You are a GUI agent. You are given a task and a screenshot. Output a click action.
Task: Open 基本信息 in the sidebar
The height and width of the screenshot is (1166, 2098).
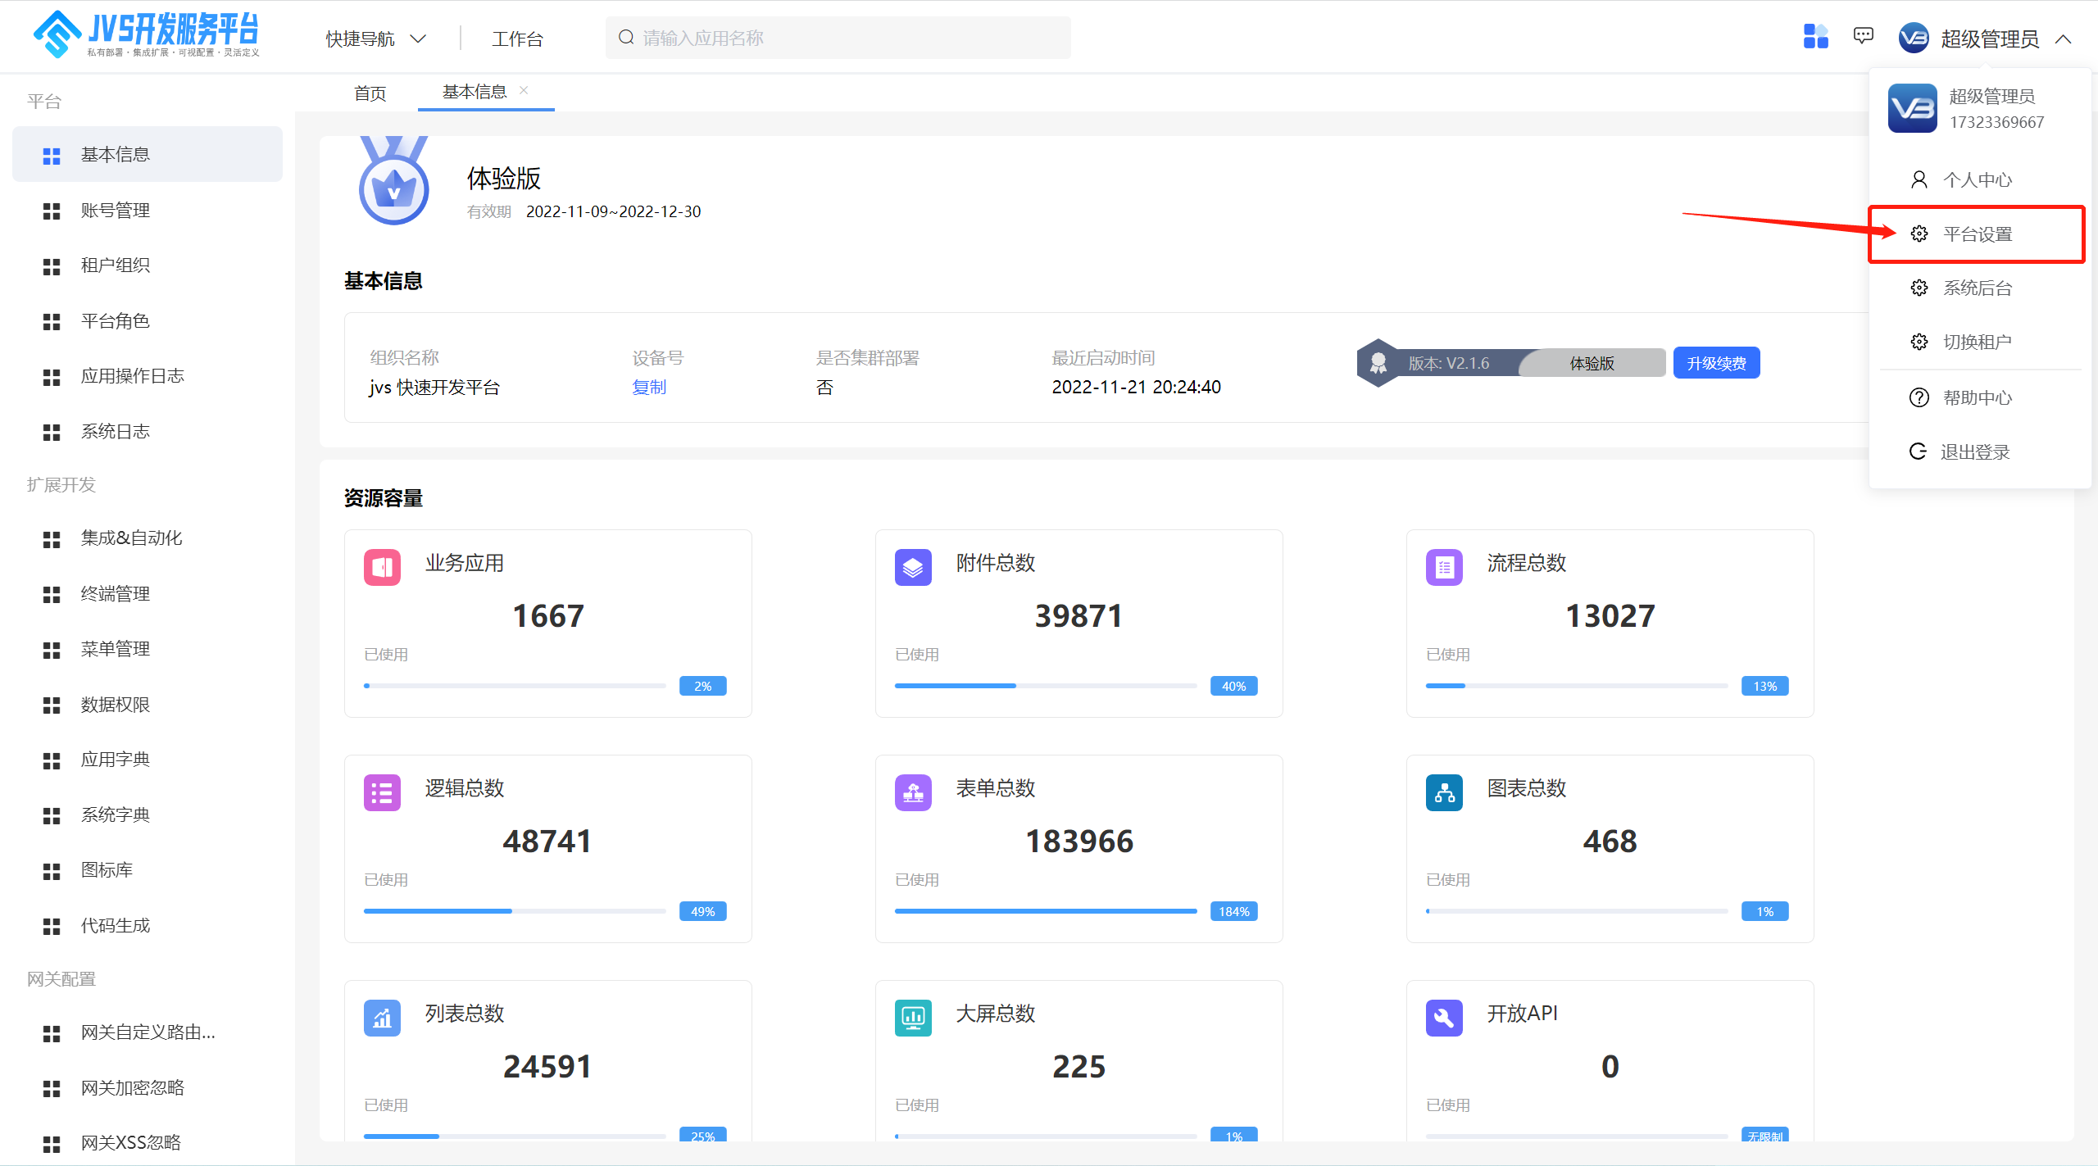[148, 154]
